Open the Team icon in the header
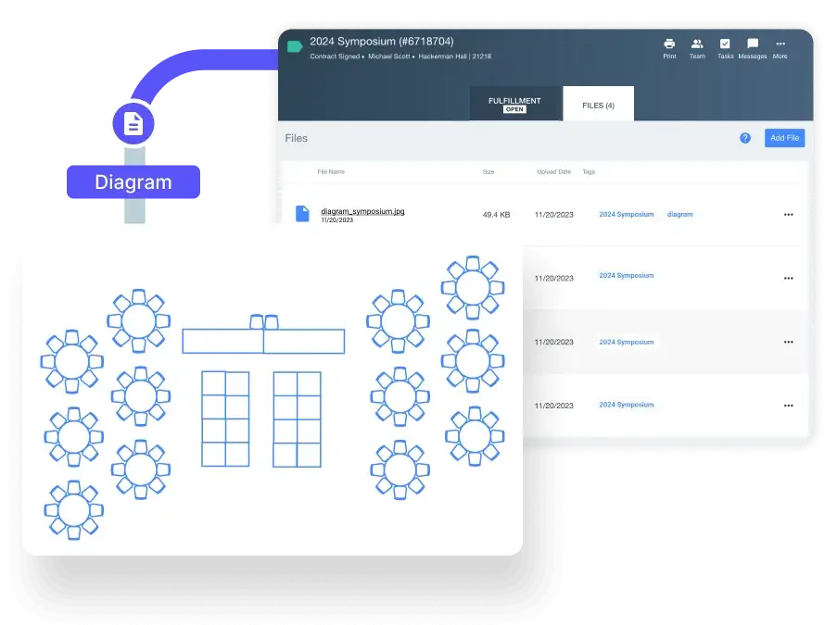The width and height of the screenshot is (837, 625). (x=697, y=44)
